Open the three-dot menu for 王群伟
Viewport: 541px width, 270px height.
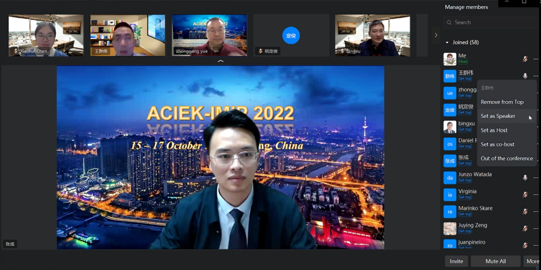[x=535, y=76]
